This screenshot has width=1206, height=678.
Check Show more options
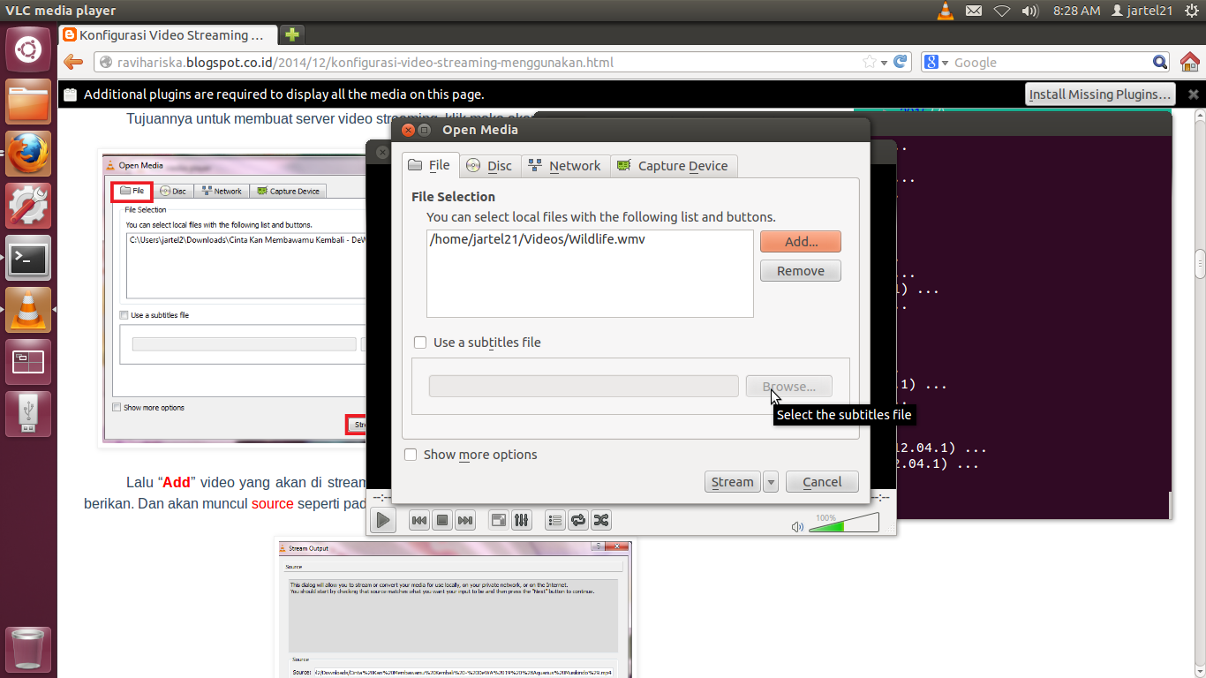(x=411, y=455)
